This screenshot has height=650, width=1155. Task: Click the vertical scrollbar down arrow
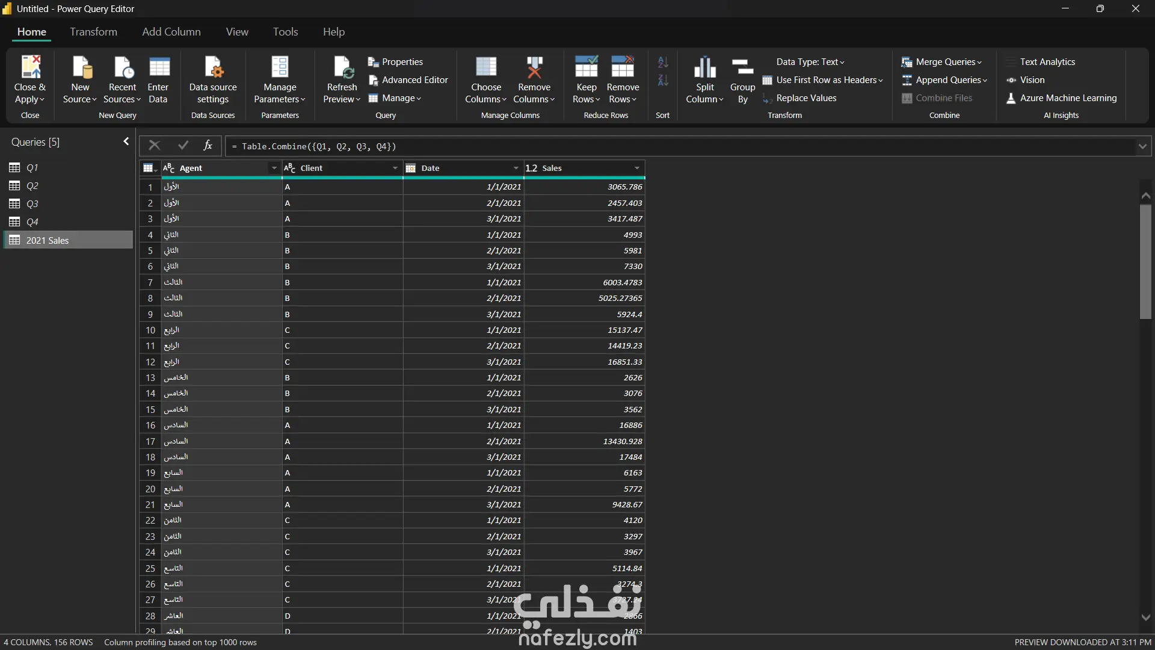[1145, 617]
